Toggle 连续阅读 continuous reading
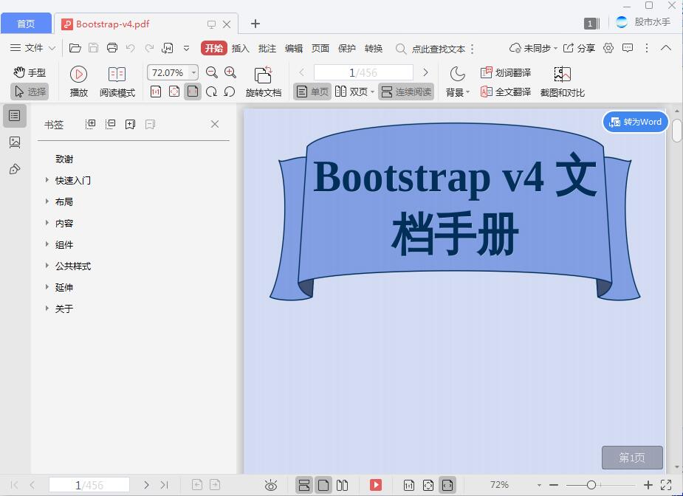The height and width of the screenshot is (496, 683). [x=406, y=92]
